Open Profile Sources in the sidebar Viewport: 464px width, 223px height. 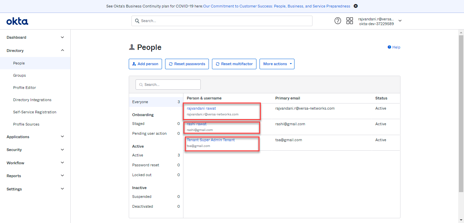point(26,124)
